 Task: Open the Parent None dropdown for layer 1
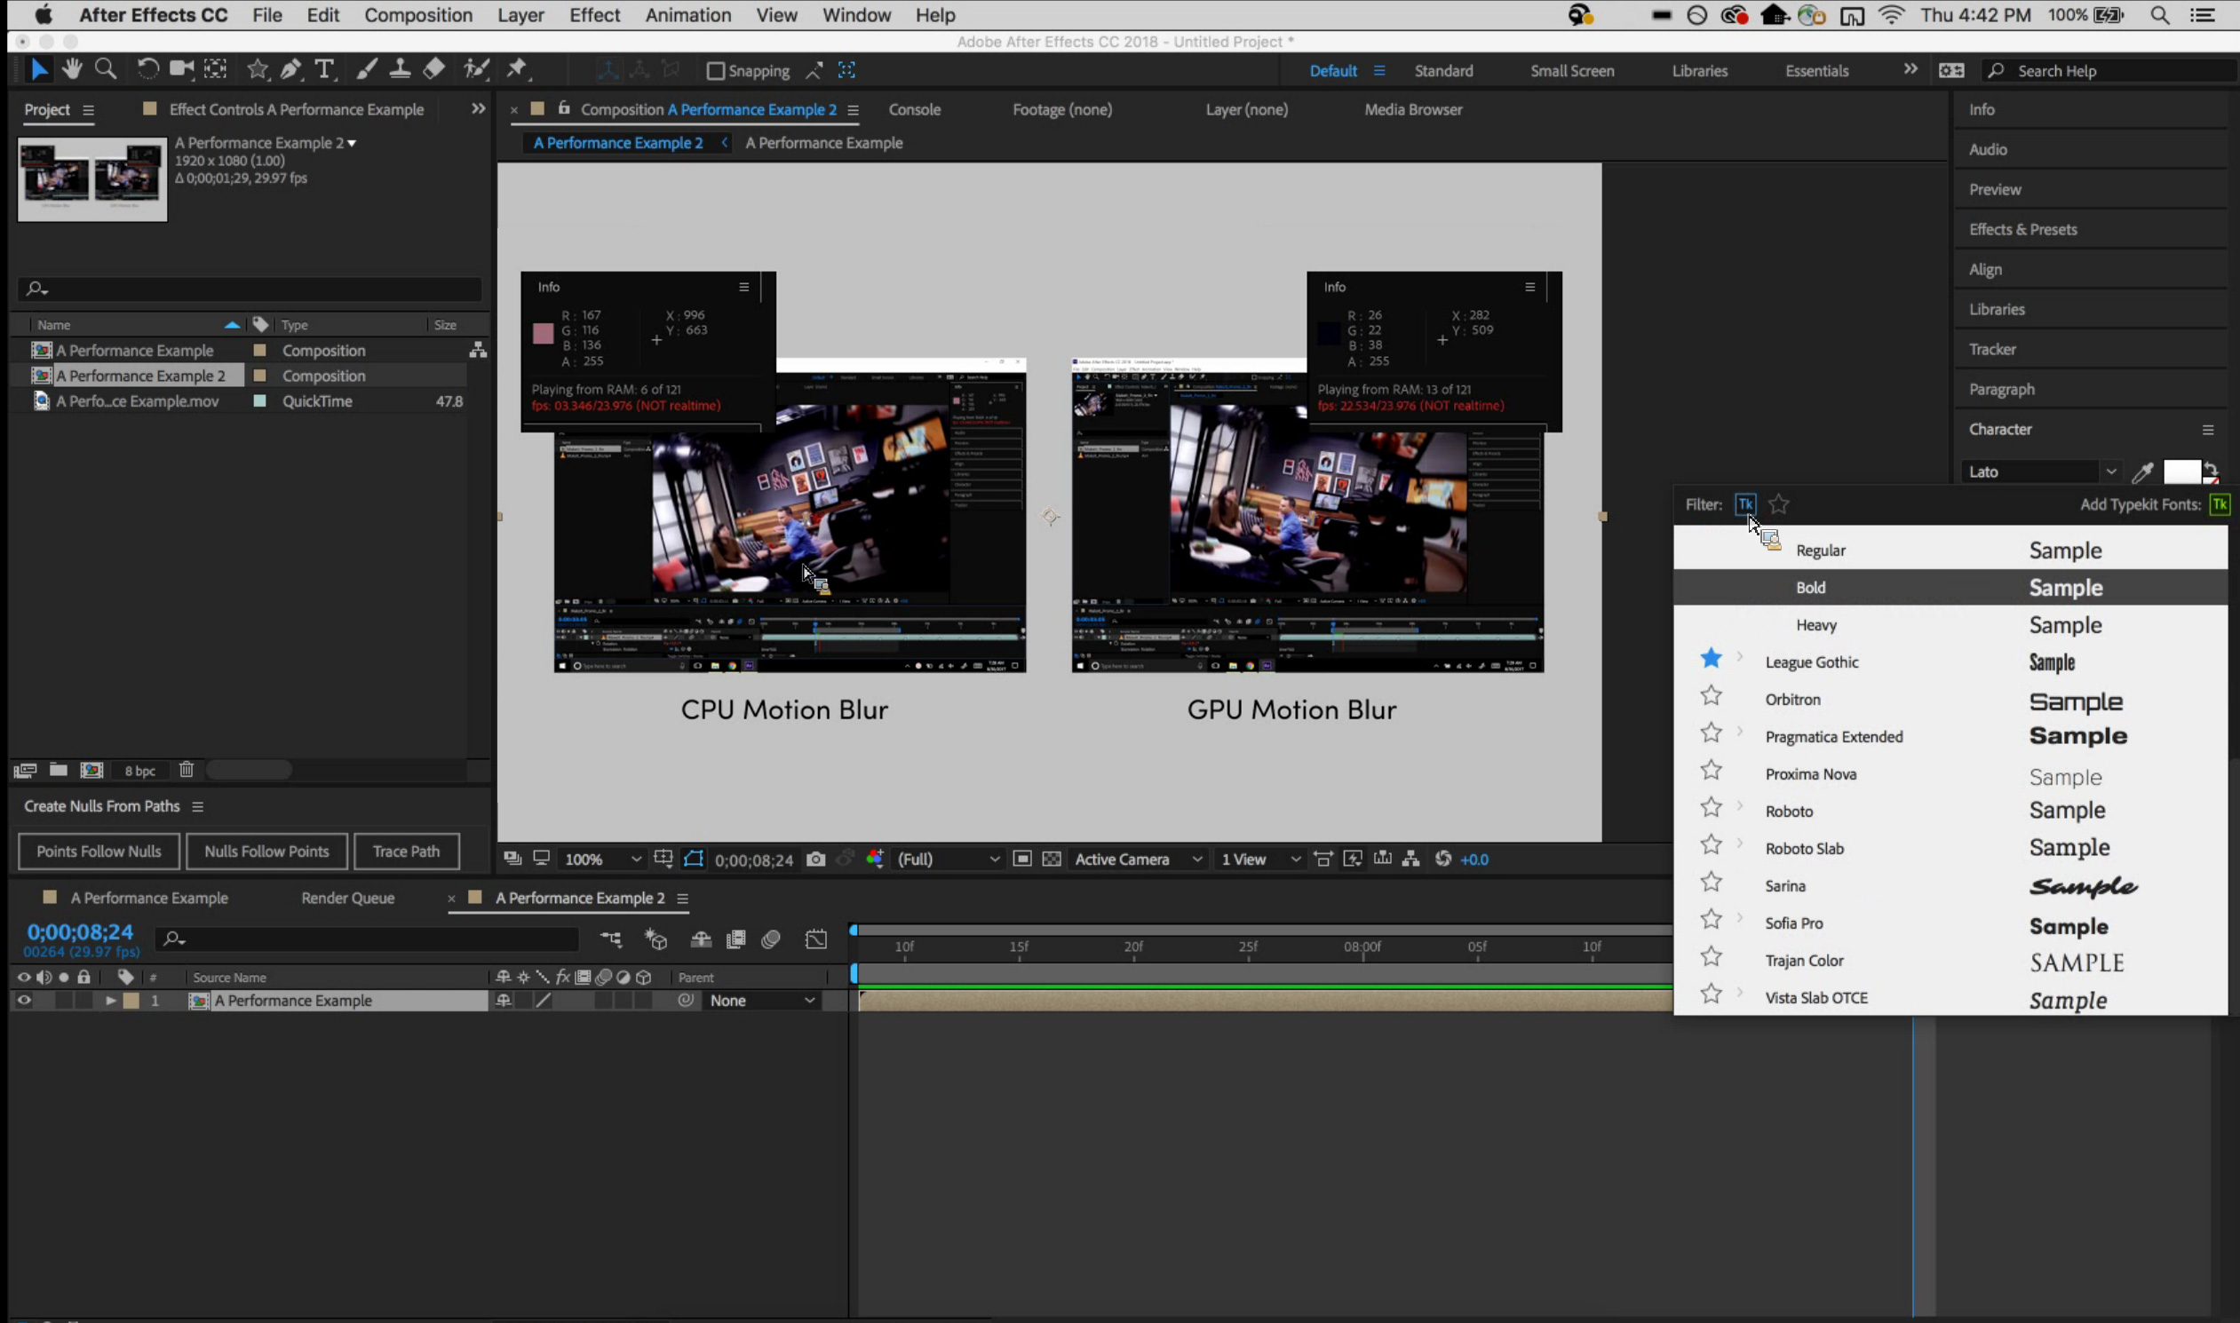click(761, 1001)
